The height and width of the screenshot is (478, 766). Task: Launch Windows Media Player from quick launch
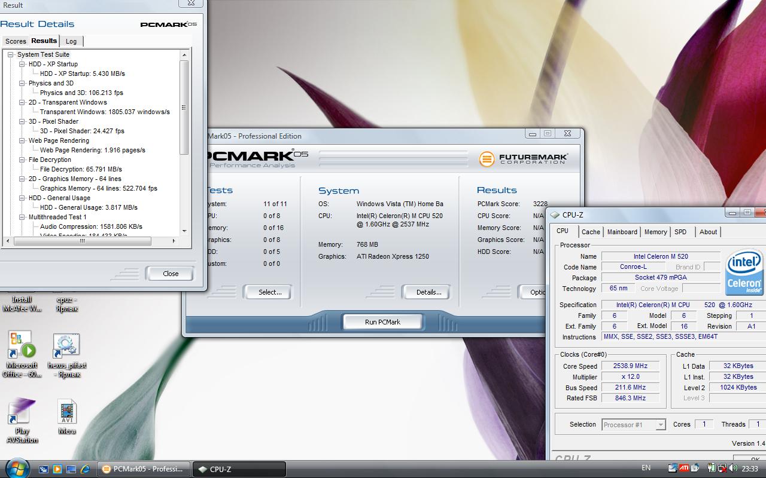(57, 469)
